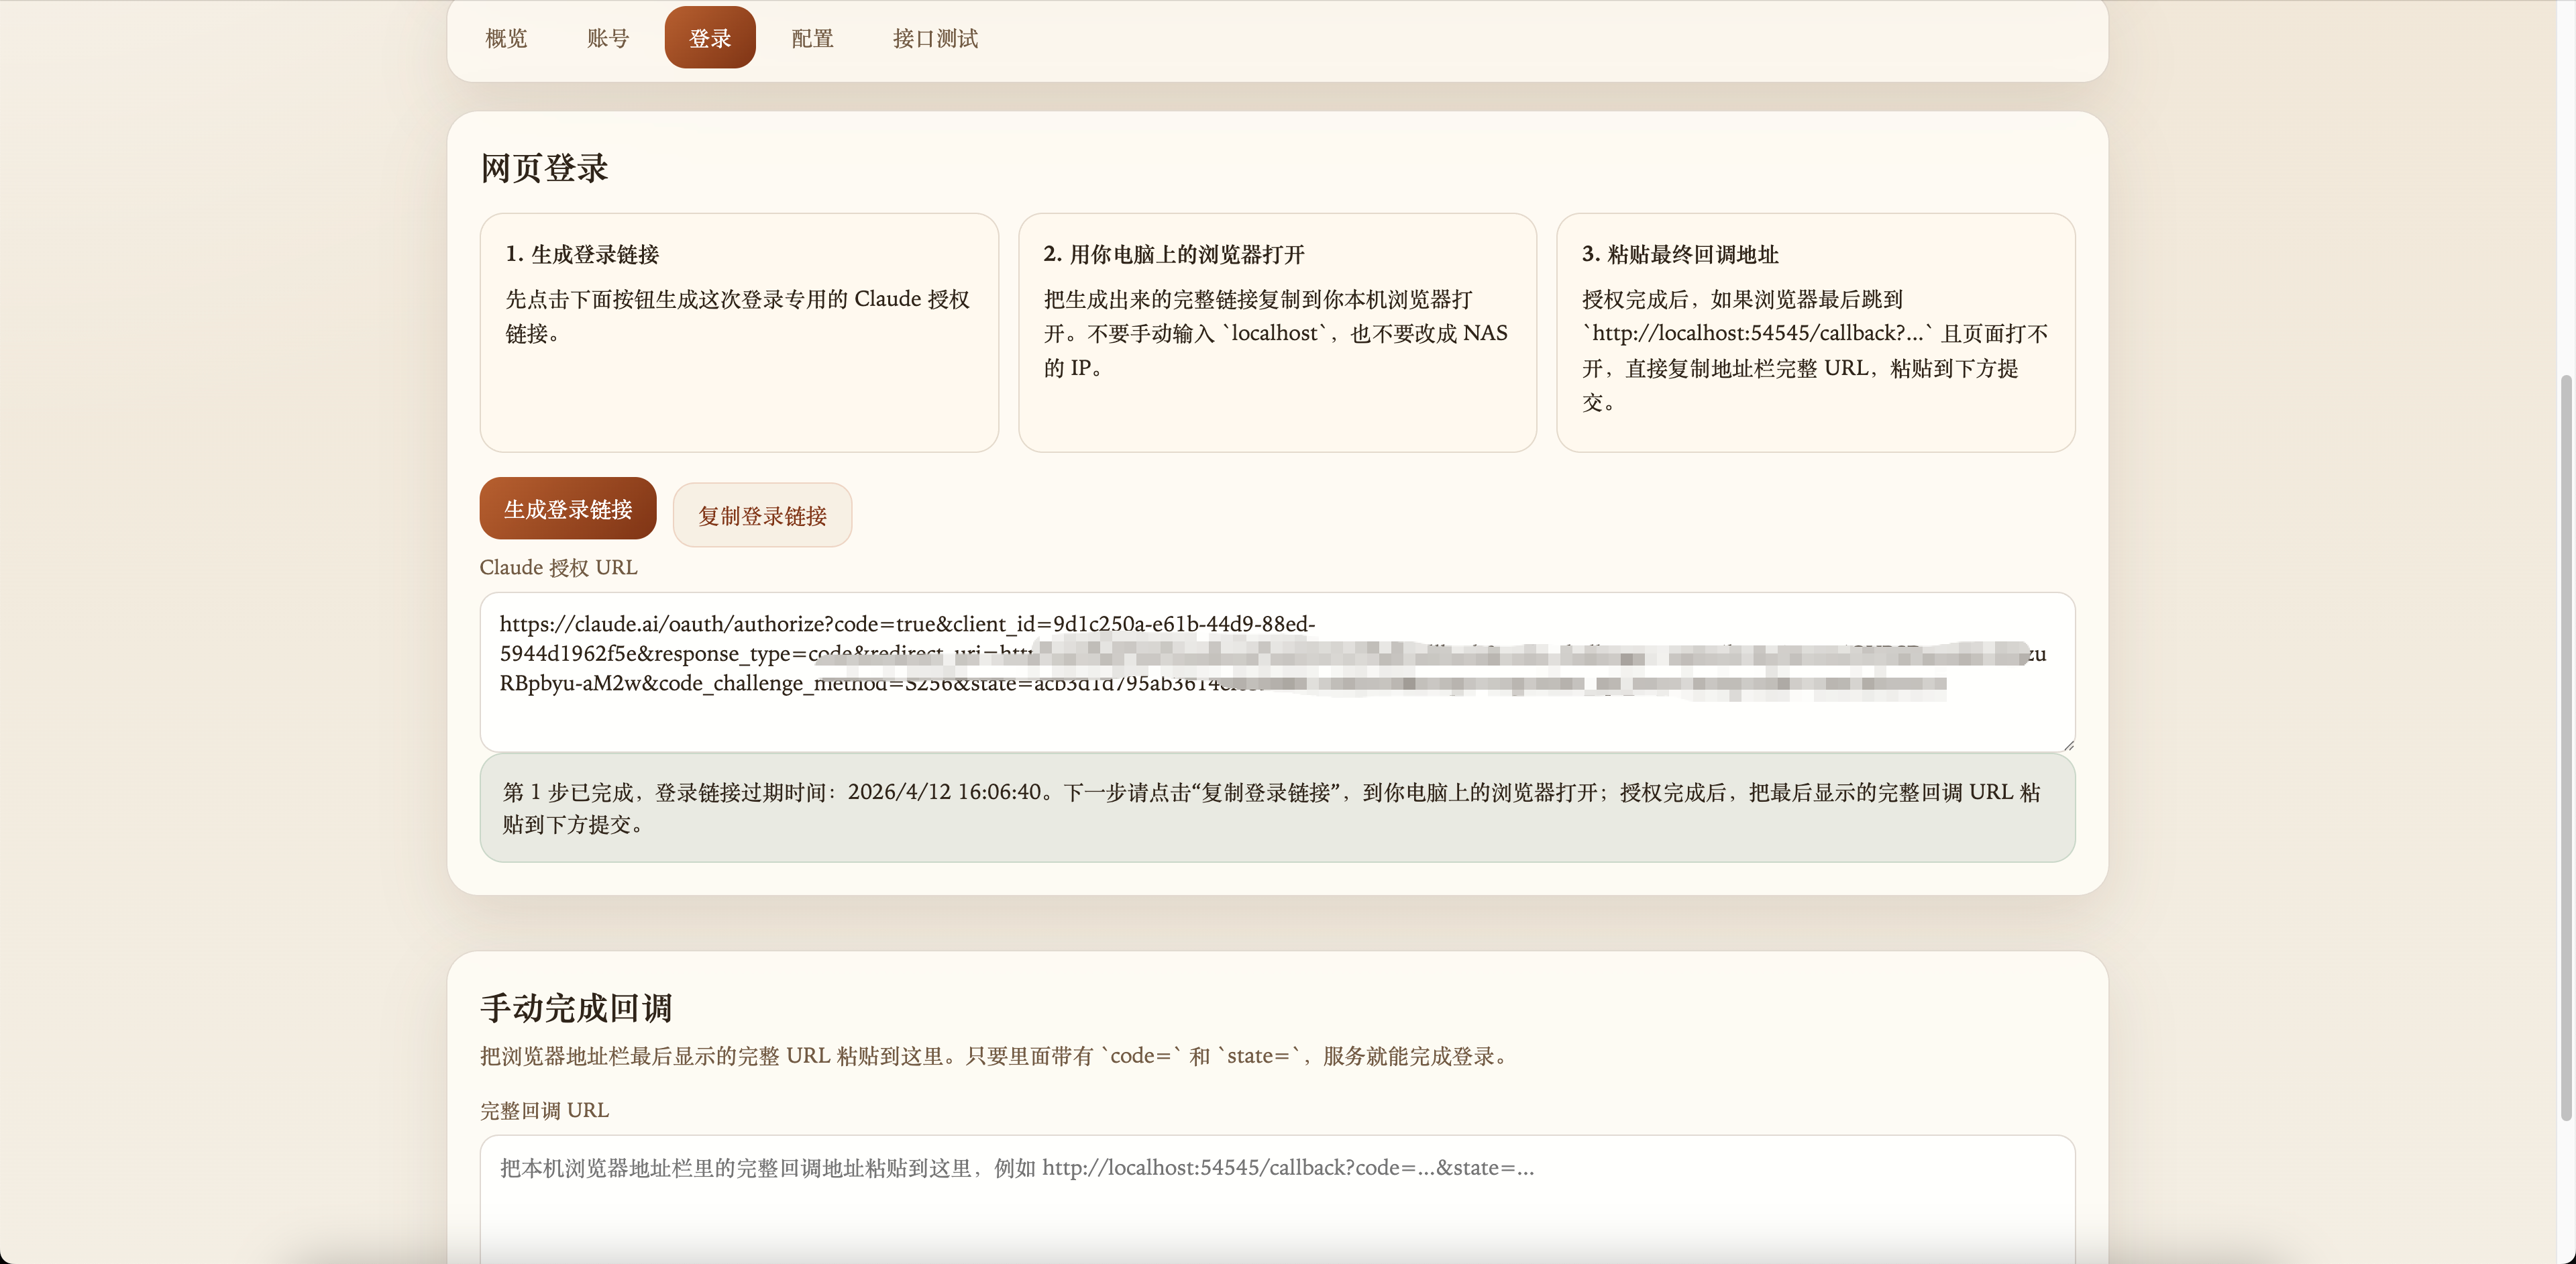Select the step card 3. 粘贴最终回调地址
The height and width of the screenshot is (1264, 2576).
(x=1816, y=332)
